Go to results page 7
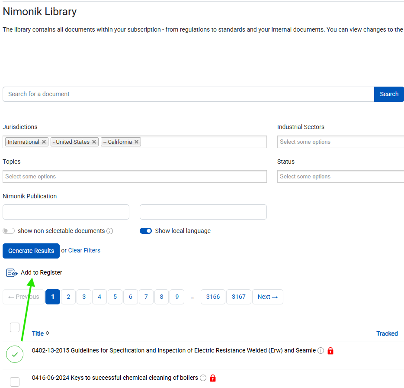The width and height of the screenshot is (404, 388). point(146,297)
